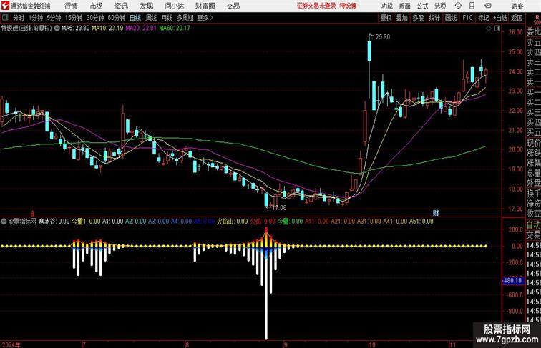
Task: Open the 功能 menu
Action: click(386, 6)
